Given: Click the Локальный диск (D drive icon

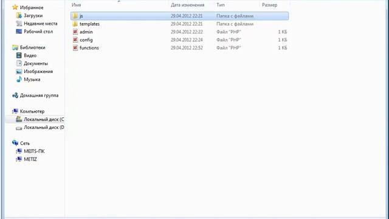Looking at the screenshot, I should (19, 128).
